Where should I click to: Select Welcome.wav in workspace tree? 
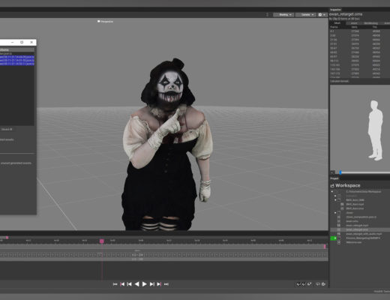click(354, 242)
